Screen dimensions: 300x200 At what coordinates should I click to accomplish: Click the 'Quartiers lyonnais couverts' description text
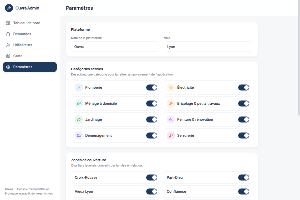point(107,165)
